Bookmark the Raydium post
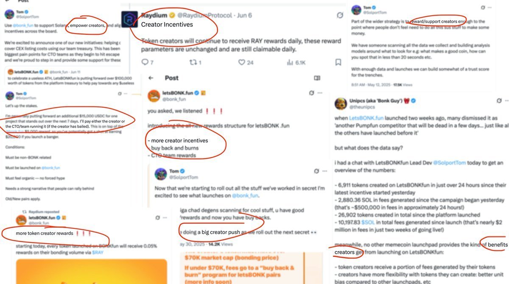The width and height of the screenshot is (509, 284). pyautogui.click(x=338, y=62)
